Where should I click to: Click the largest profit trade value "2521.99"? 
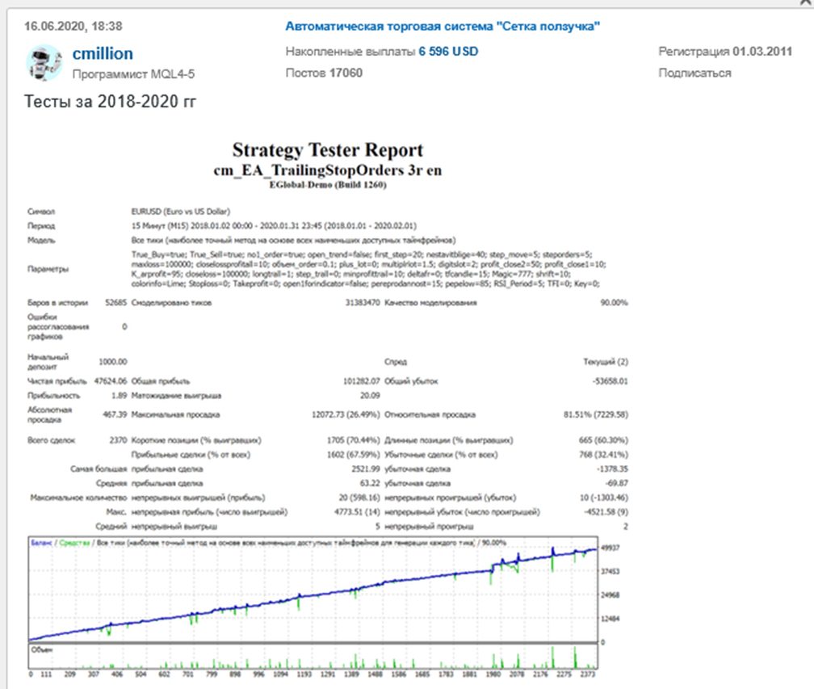pos(366,468)
